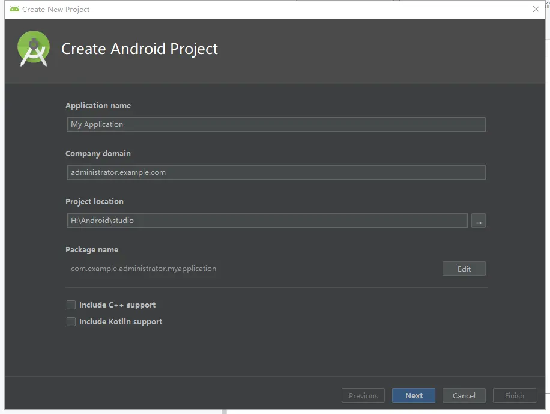Click Edit next to Package name
The height and width of the screenshot is (414, 550).
click(464, 269)
